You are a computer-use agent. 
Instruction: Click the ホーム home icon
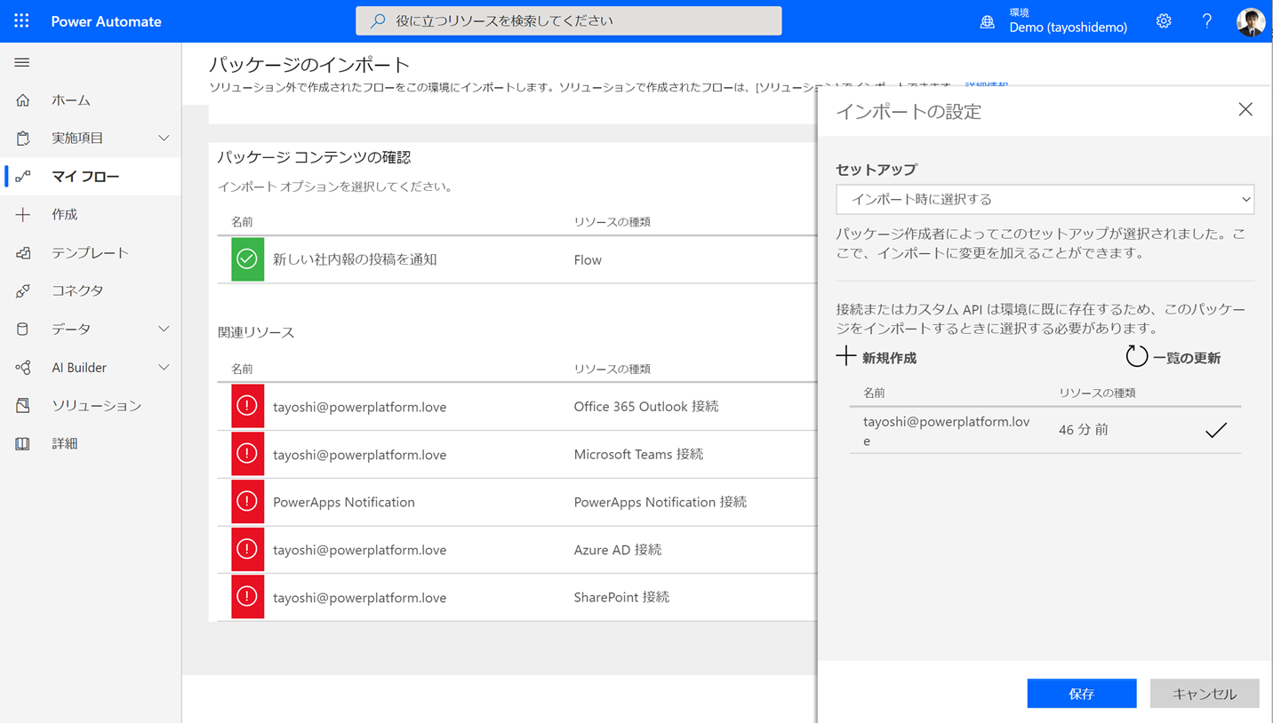point(23,100)
